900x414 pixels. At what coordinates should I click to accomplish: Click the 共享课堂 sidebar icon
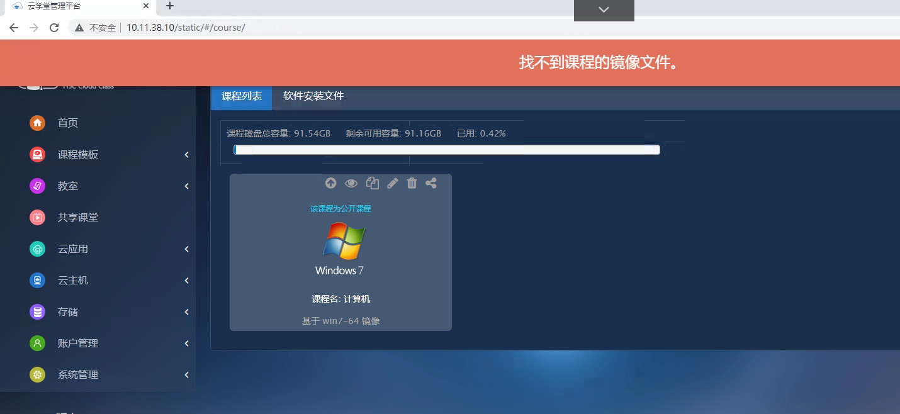(38, 217)
